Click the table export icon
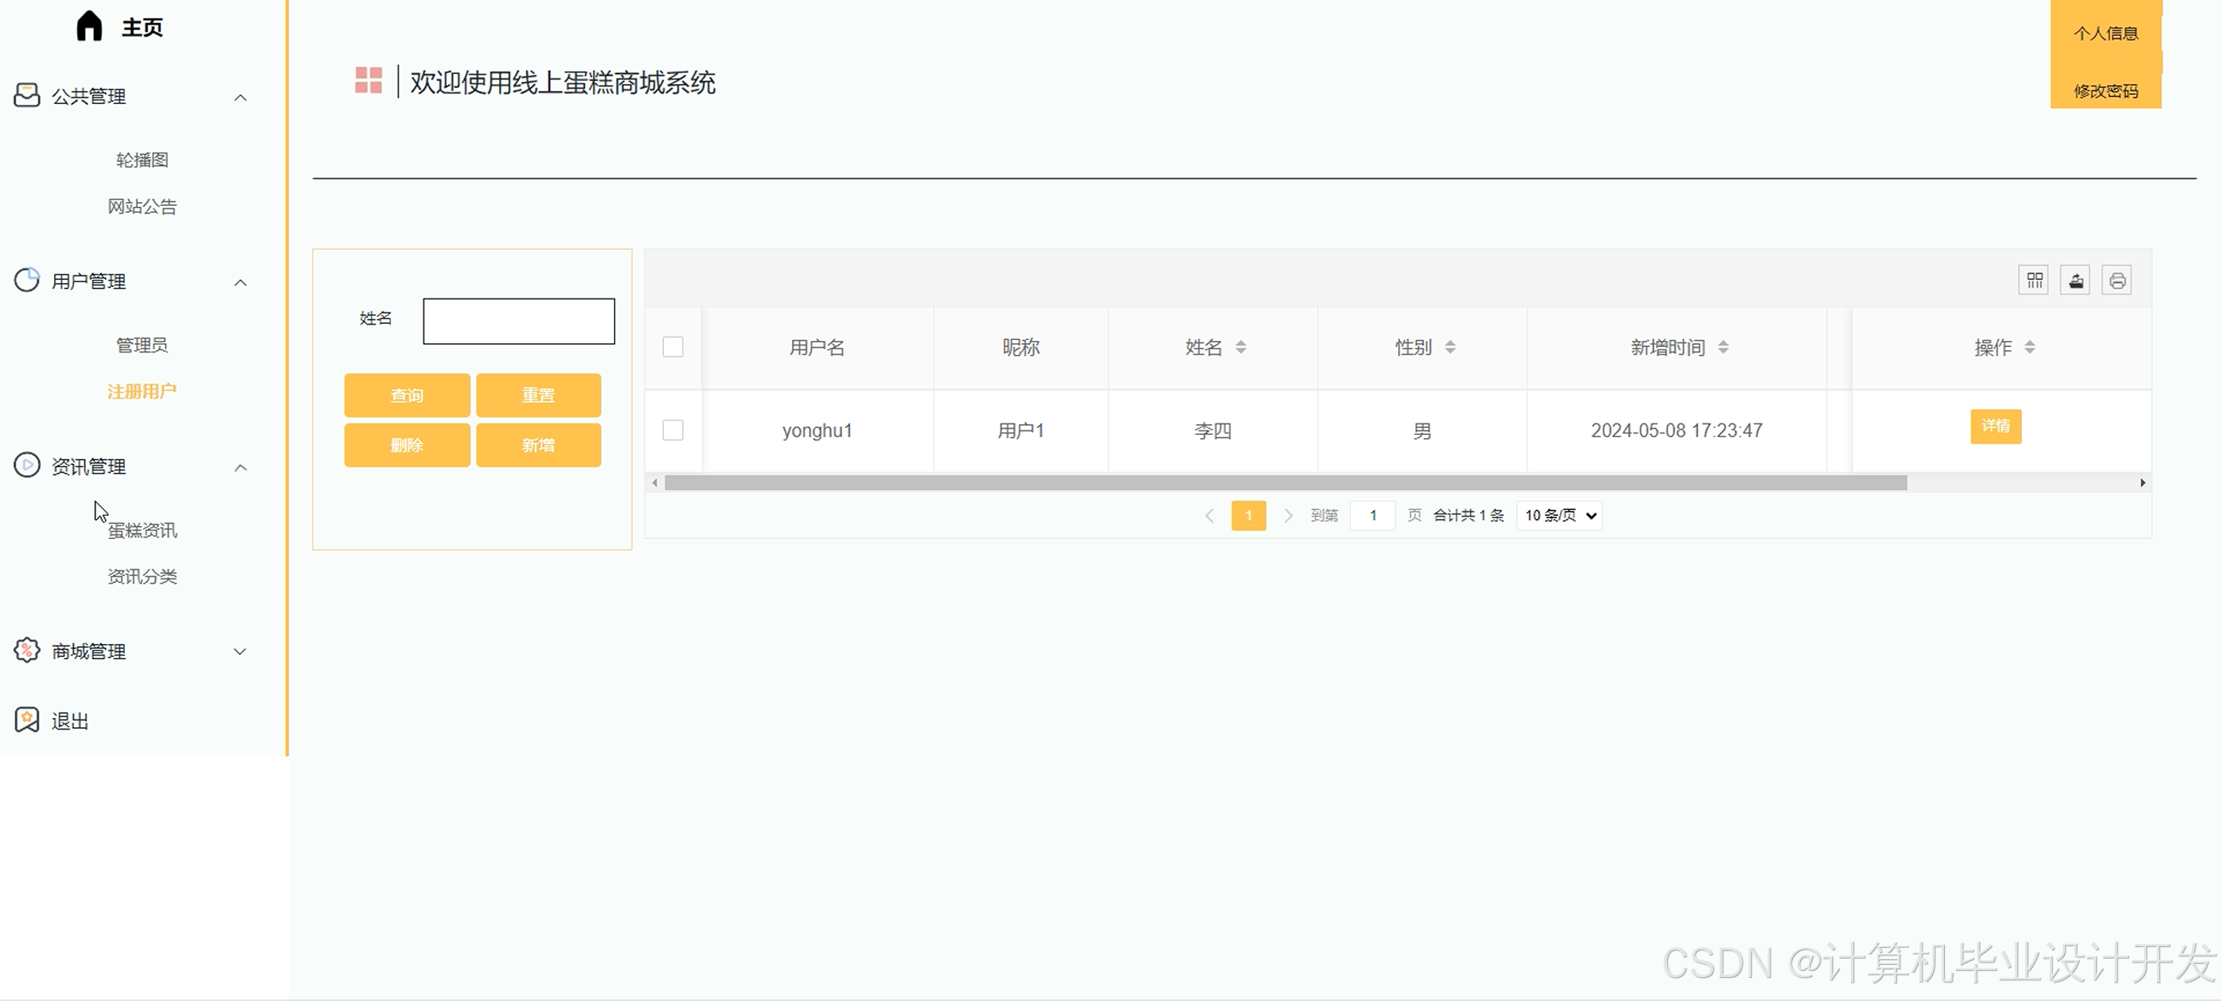2221x1001 pixels. click(2075, 280)
